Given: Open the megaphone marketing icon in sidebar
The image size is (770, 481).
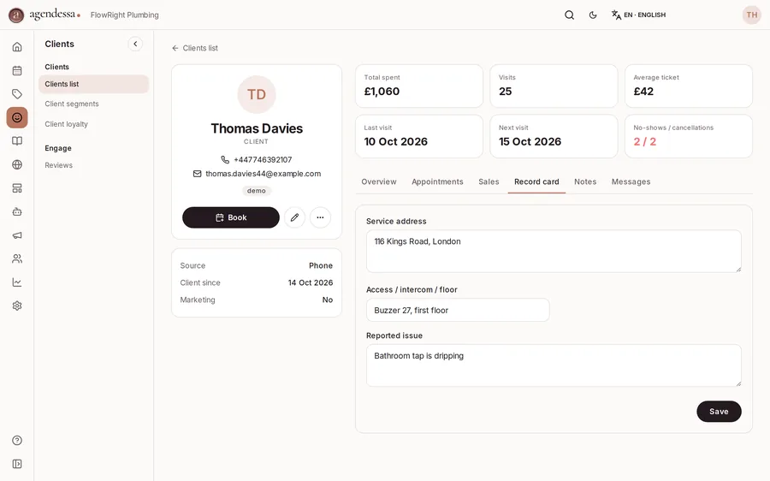Looking at the screenshot, I should click(17, 235).
